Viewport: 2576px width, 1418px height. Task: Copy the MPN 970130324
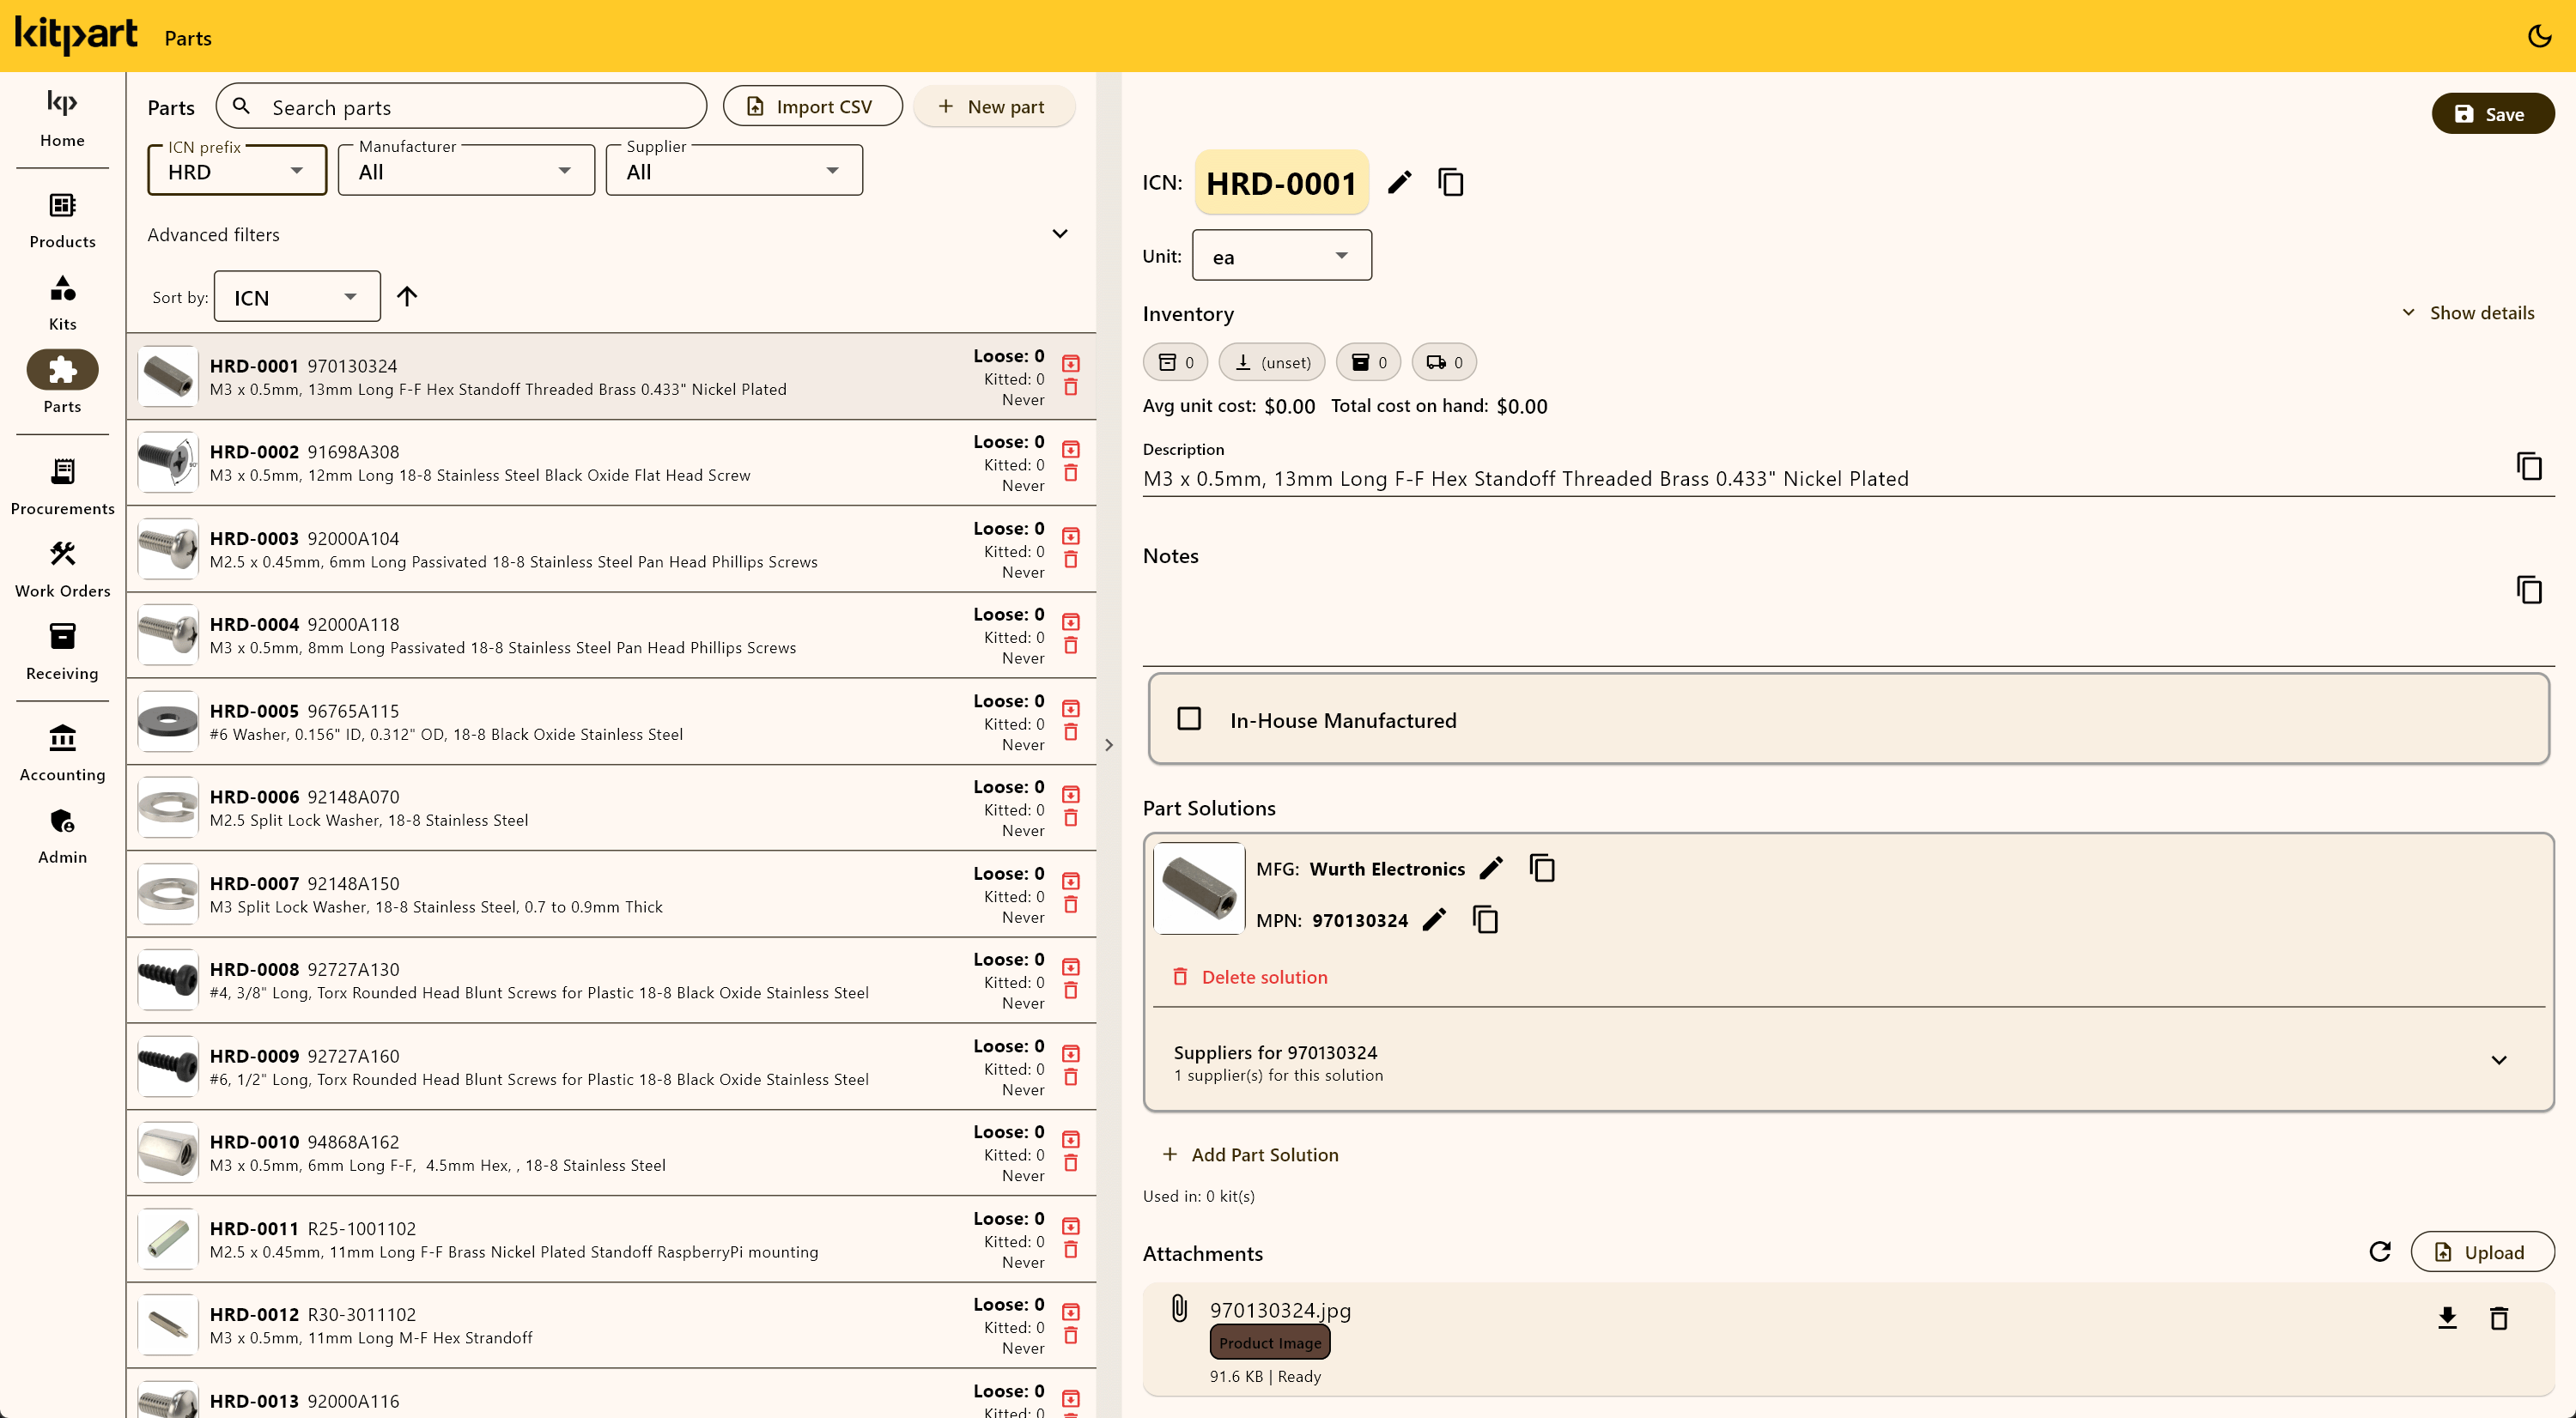(x=1485, y=920)
